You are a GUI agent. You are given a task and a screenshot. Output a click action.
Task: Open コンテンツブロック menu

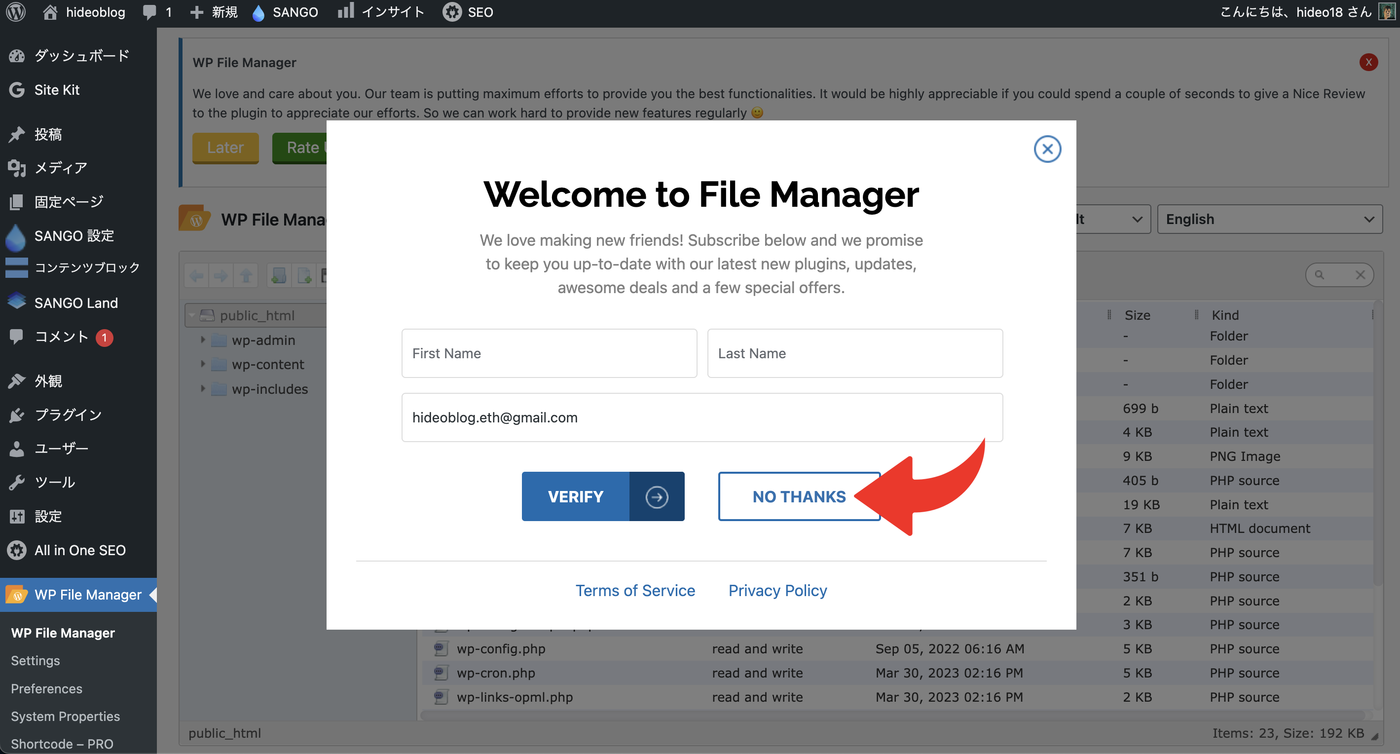point(78,267)
